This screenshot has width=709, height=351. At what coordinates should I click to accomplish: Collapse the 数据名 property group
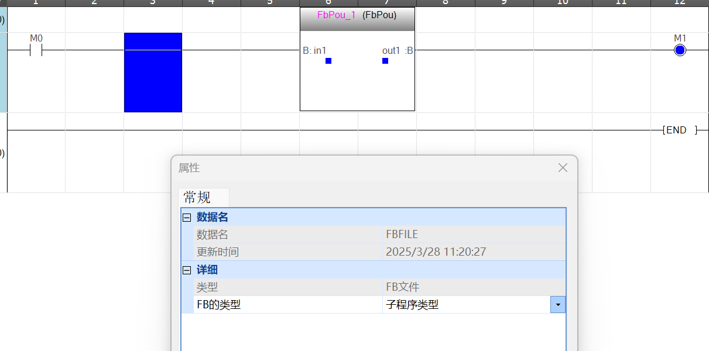pos(187,218)
